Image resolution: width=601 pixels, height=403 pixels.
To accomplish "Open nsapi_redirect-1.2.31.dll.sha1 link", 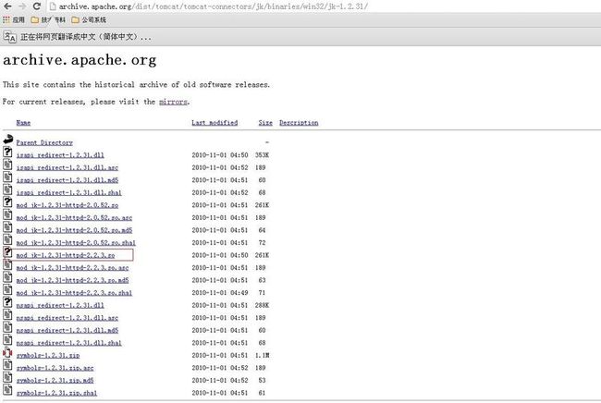I will 69,343.
